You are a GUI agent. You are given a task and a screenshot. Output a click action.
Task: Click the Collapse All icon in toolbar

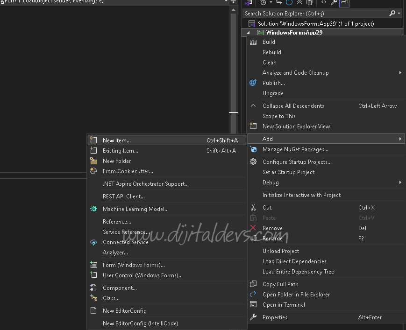[300, 2]
